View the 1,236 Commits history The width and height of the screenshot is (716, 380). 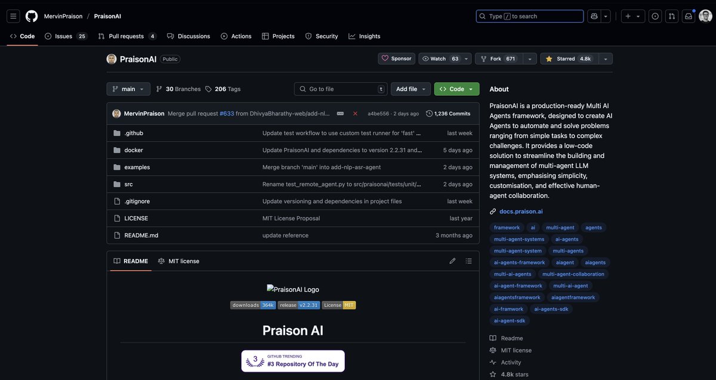point(448,113)
